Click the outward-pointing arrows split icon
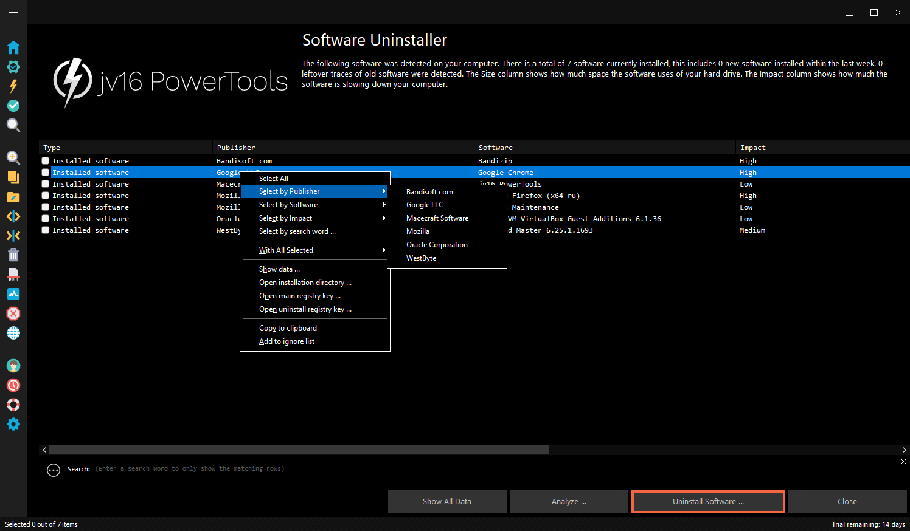 [x=13, y=216]
